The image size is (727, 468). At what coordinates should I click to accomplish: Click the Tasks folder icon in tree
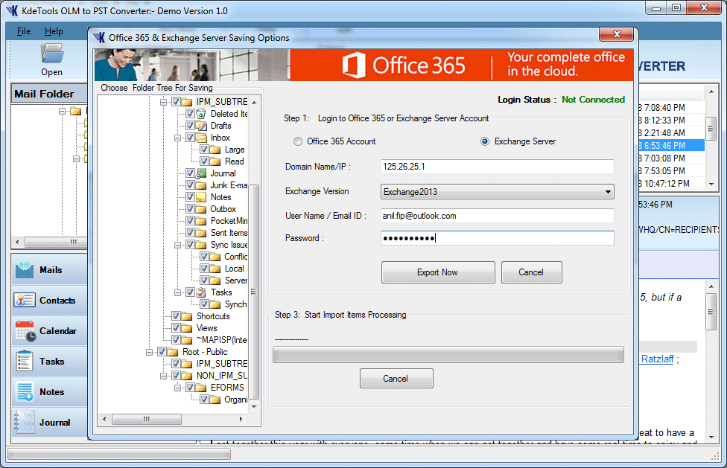click(201, 292)
